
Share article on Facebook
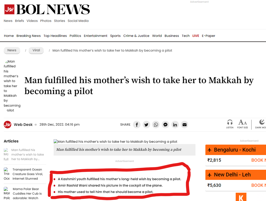[137, 125]
